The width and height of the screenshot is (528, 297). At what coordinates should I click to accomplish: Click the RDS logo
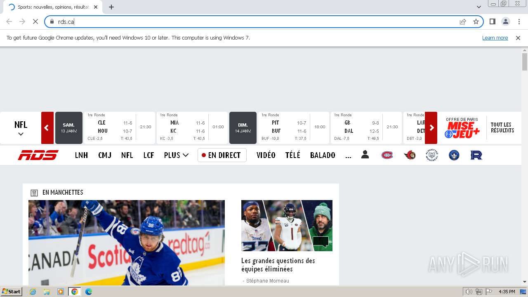38,155
